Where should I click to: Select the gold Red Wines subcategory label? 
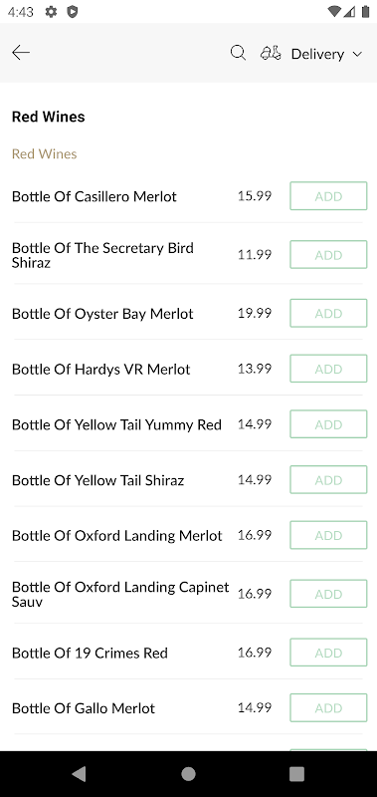[44, 154]
